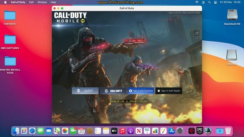244x137 pixels.
Task: Open News from the dock
Action: (139, 131)
